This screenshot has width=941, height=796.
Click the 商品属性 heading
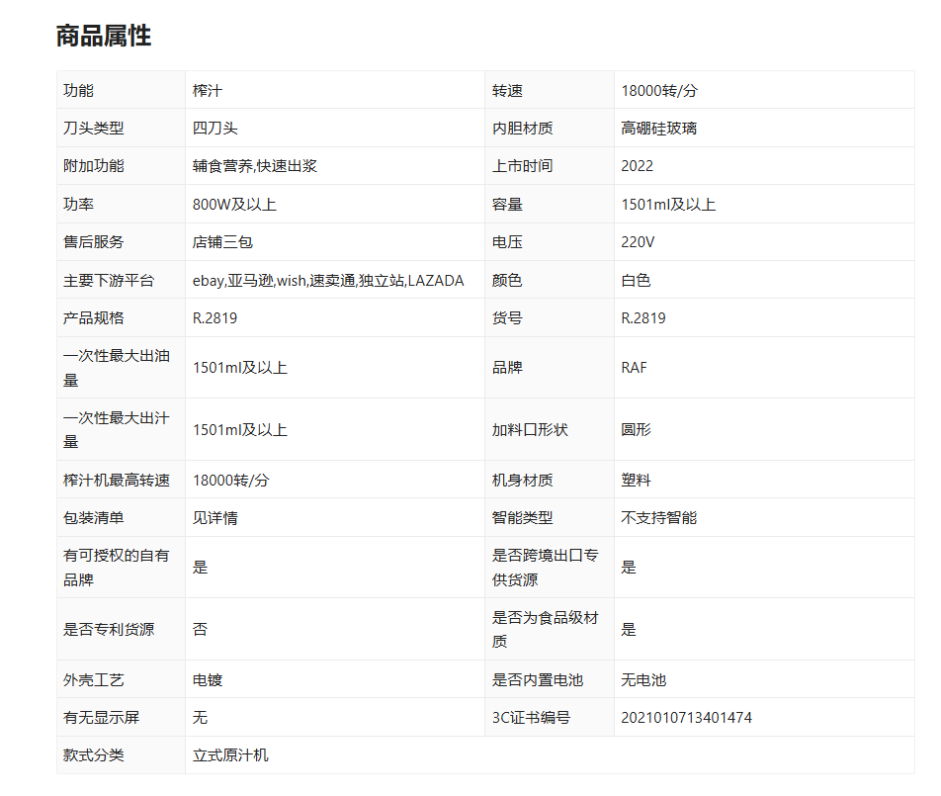click(103, 36)
